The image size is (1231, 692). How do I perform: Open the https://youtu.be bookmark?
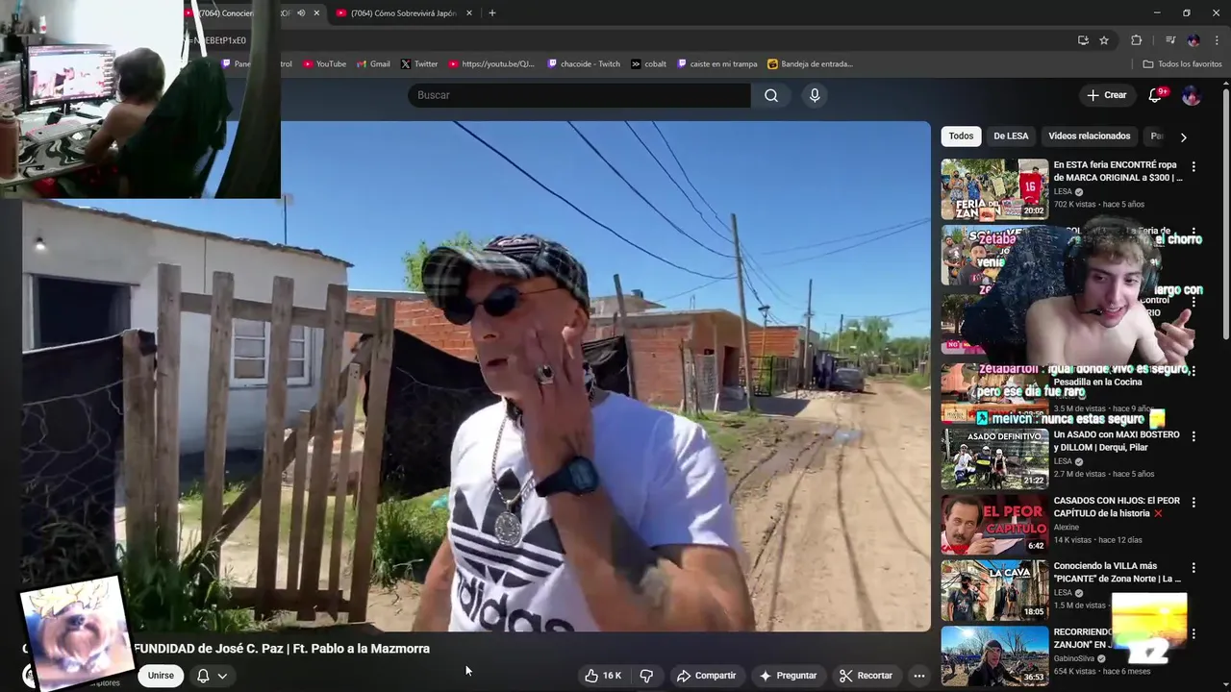pyautogui.click(x=491, y=64)
